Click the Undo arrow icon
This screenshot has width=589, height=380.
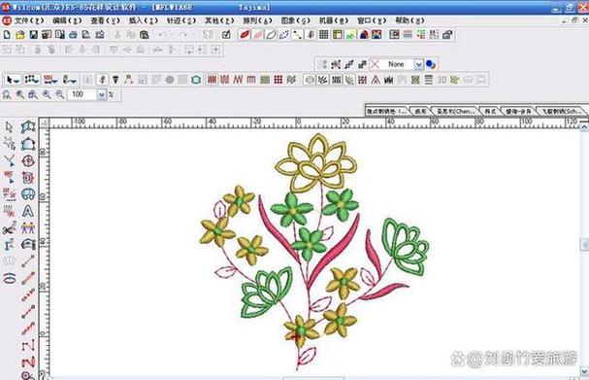(162, 35)
